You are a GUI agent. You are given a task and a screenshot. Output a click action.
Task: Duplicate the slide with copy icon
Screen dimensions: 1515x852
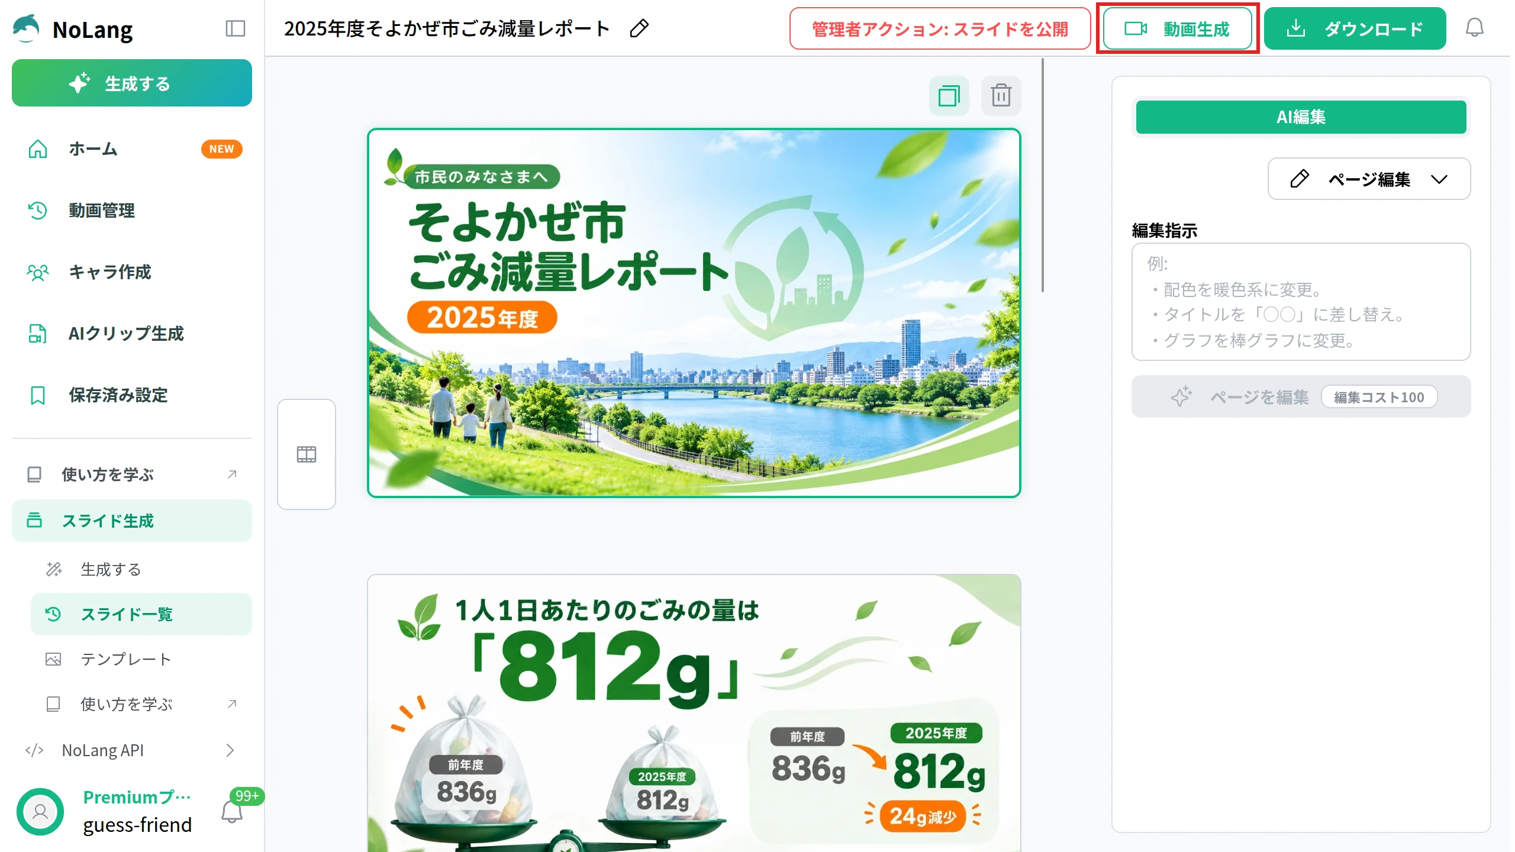[x=949, y=96]
